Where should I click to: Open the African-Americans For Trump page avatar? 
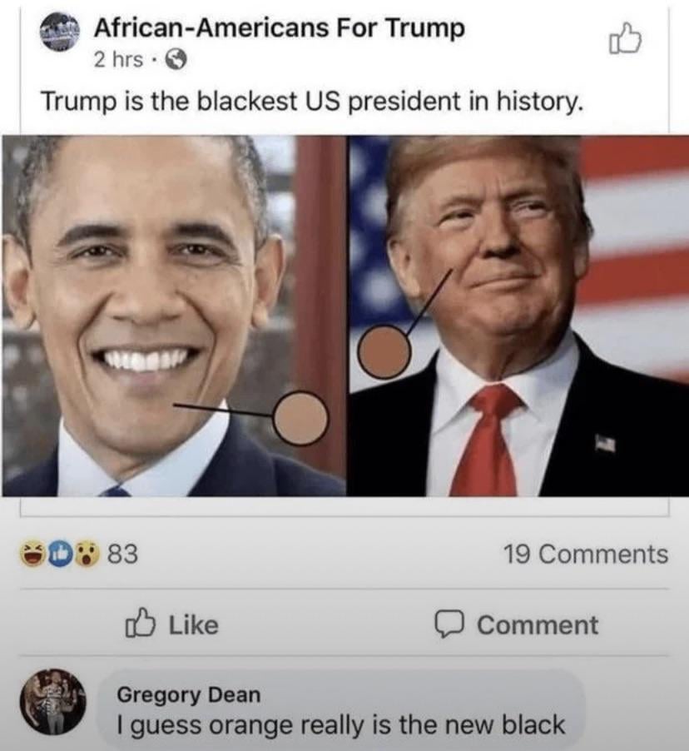point(60,32)
